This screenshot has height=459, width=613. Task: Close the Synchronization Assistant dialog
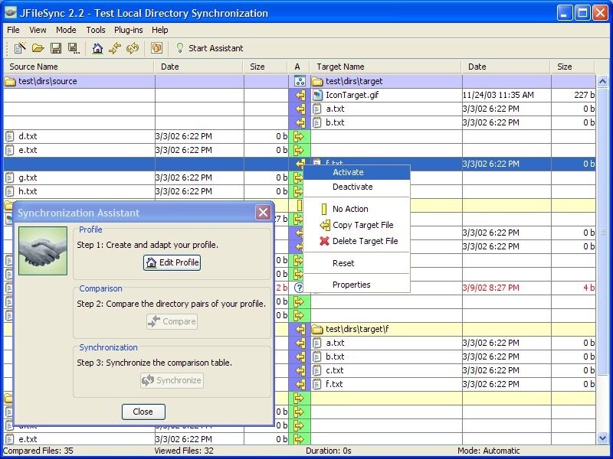[x=143, y=412]
